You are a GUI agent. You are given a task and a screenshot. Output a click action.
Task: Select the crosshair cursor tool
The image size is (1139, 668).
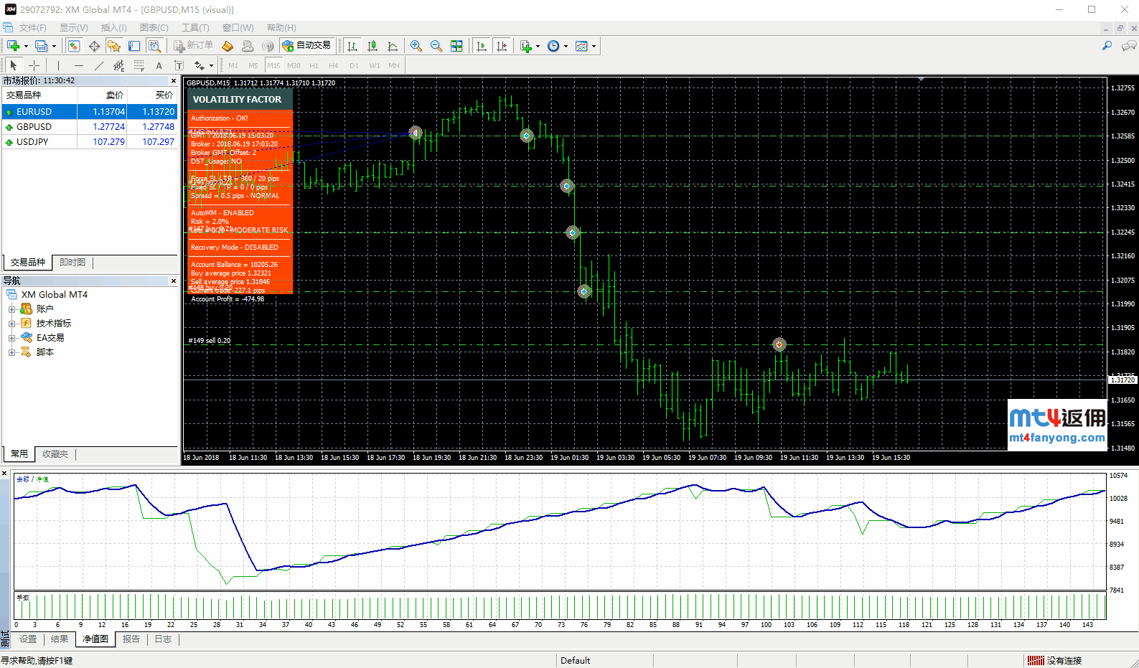pyautogui.click(x=34, y=65)
